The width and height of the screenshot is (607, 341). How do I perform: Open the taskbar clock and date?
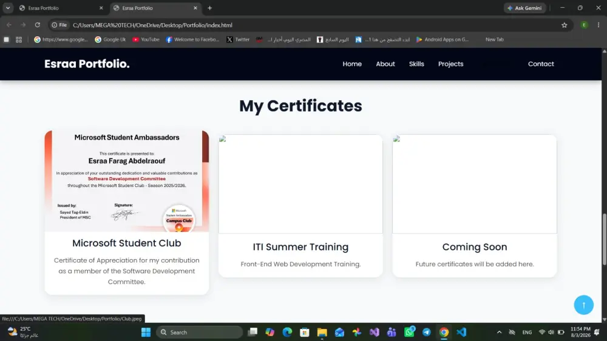pyautogui.click(x=580, y=332)
